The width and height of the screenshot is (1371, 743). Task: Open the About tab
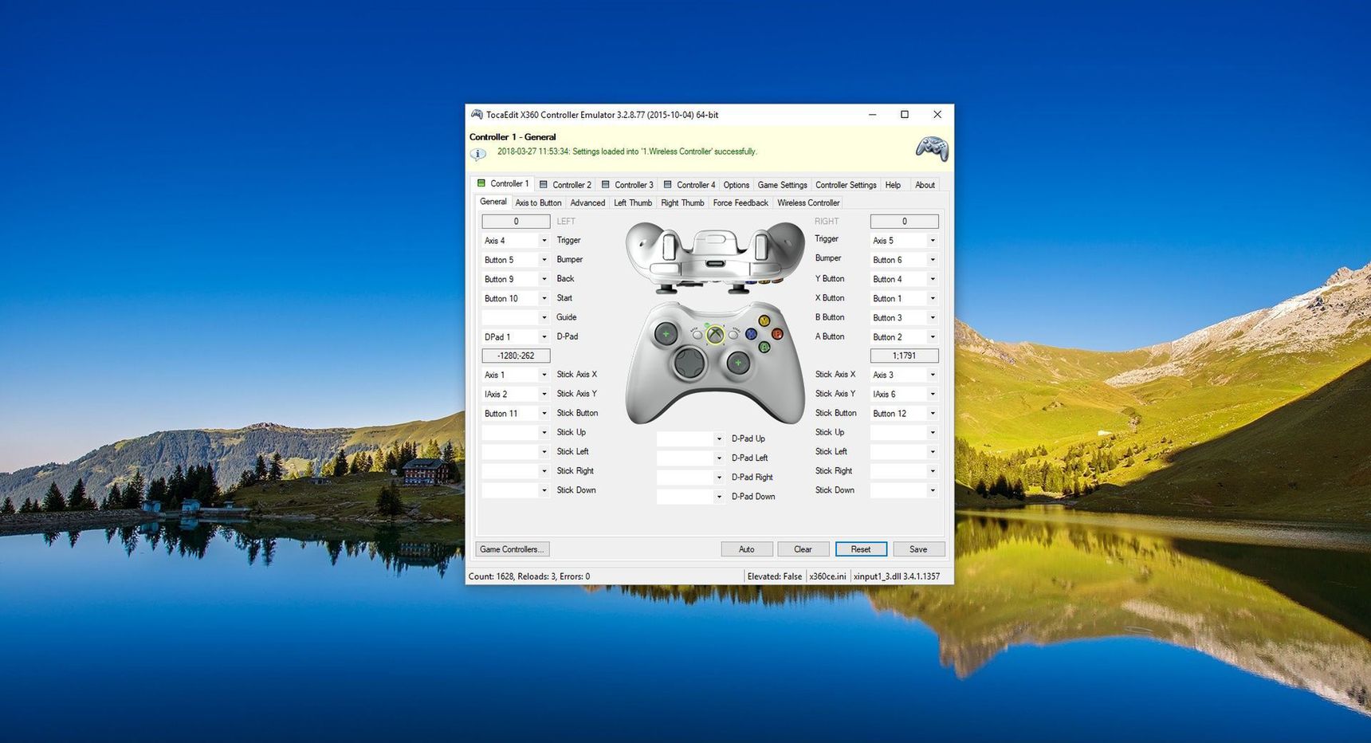(x=925, y=185)
